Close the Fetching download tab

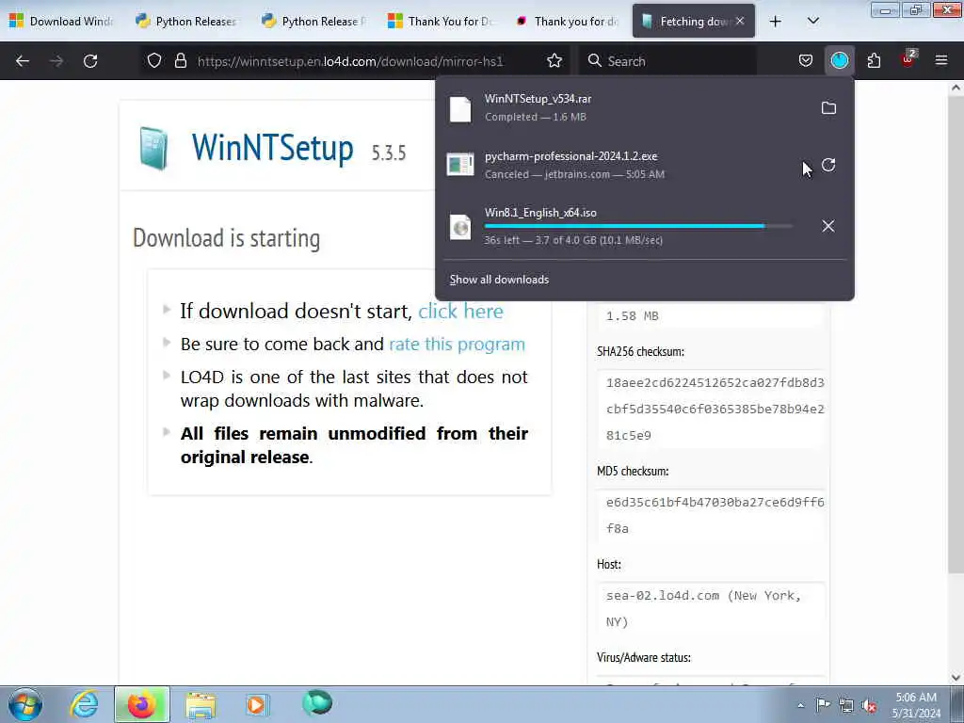[x=740, y=21]
